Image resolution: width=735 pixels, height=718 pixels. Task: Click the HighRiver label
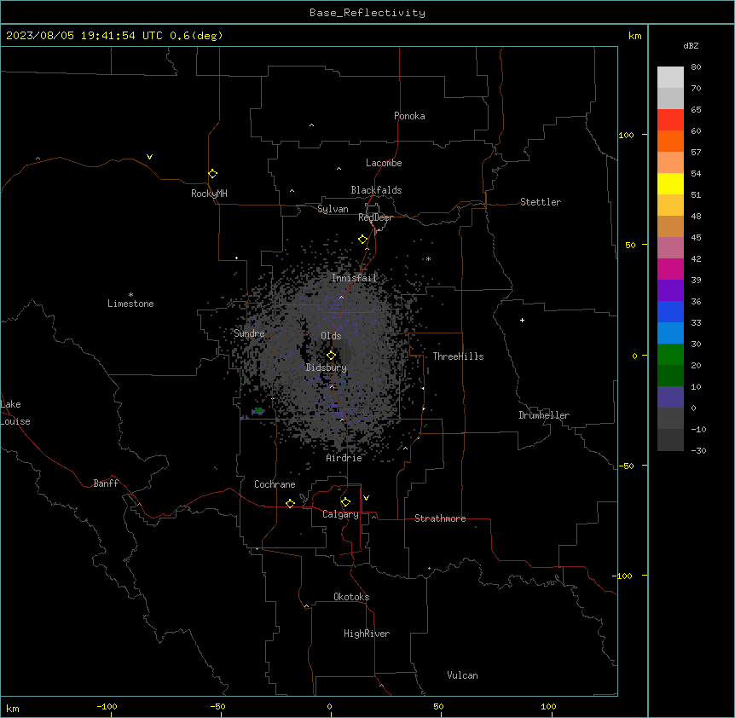point(367,634)
